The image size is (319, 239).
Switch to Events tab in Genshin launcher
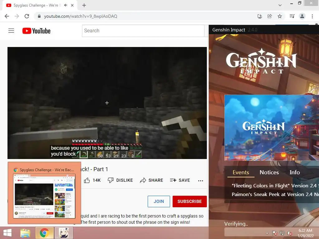coord(241,172)
